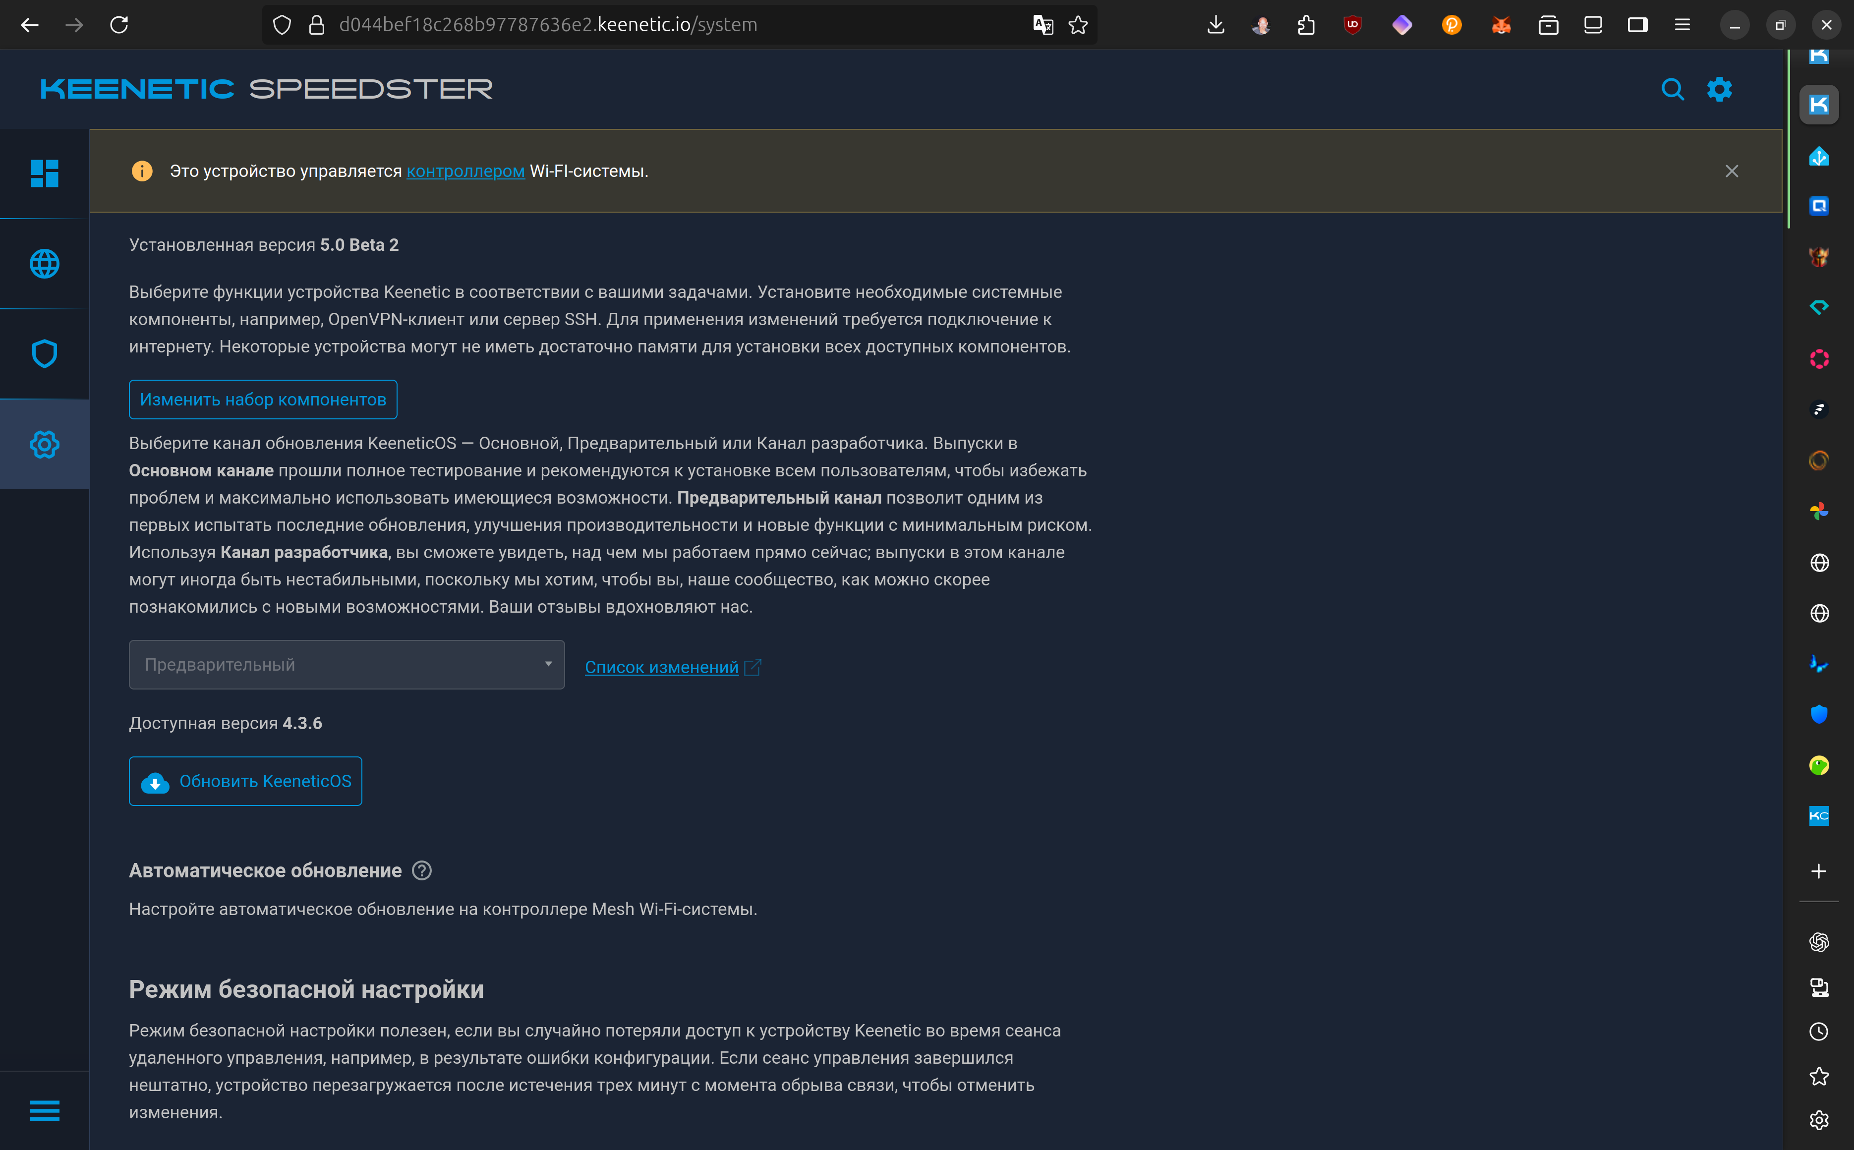Expand the hamburger menu at sidebar bottom
1854x1150 pixels.
click(x=44, y=1110)
